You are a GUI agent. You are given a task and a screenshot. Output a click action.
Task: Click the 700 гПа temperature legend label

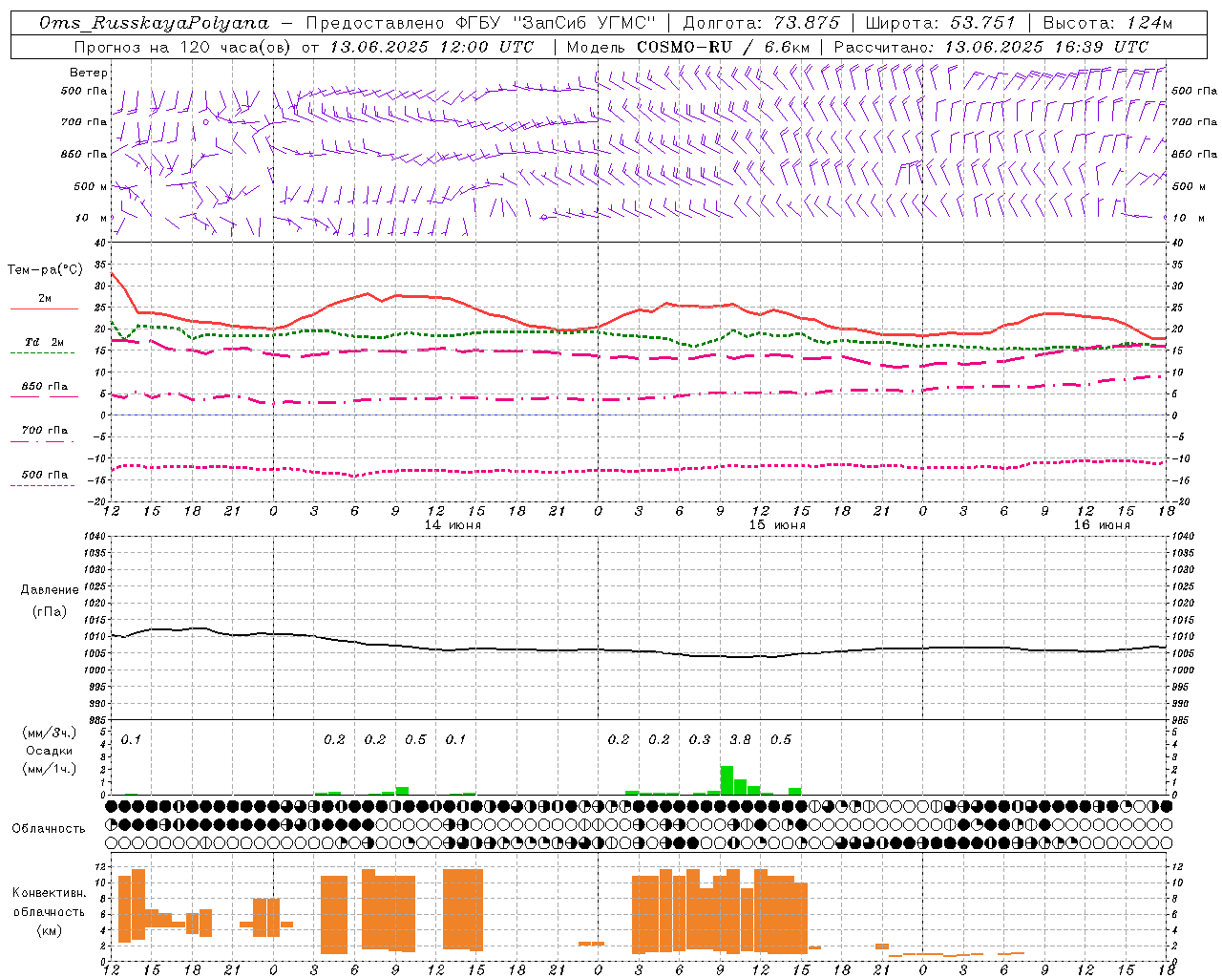tap(45, 431)
